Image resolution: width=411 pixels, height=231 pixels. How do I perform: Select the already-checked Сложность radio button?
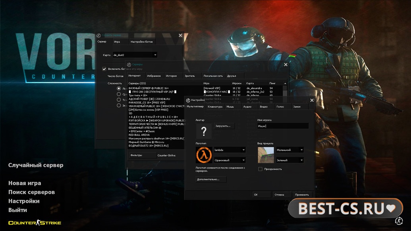[119, 89]
